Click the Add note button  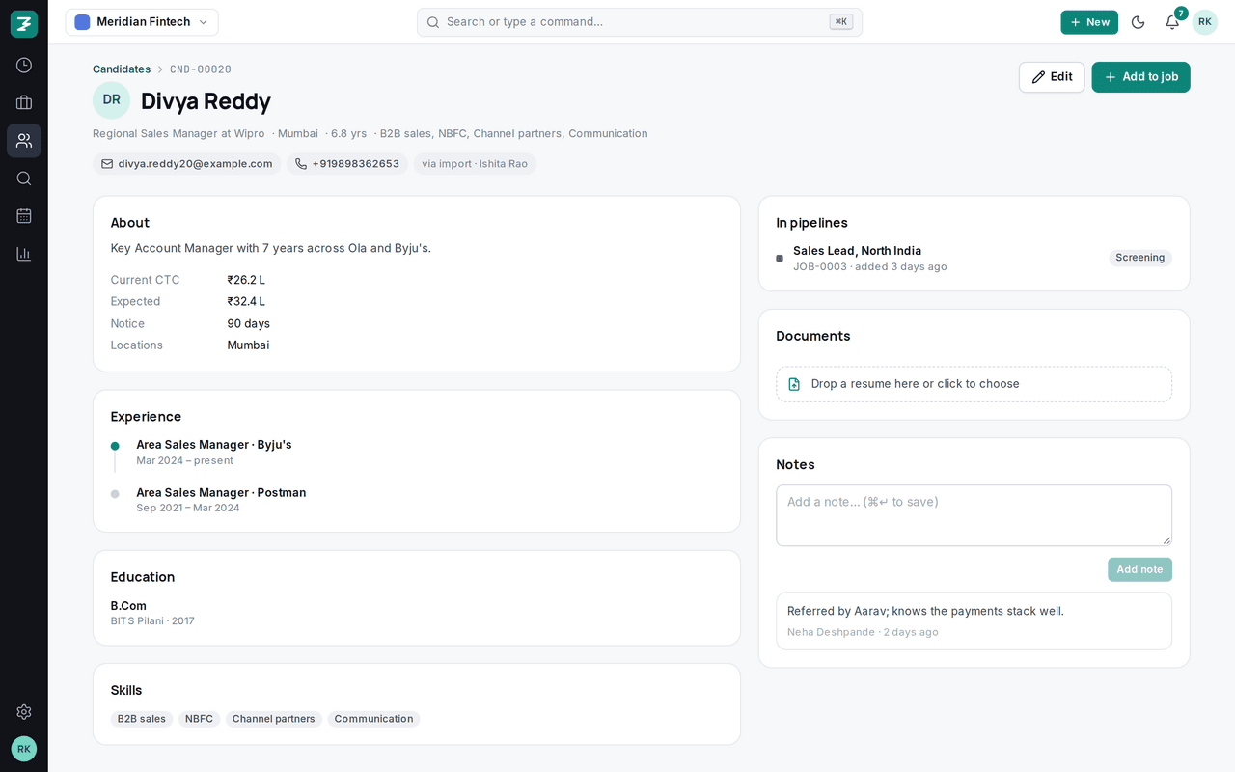point(1139,569)
